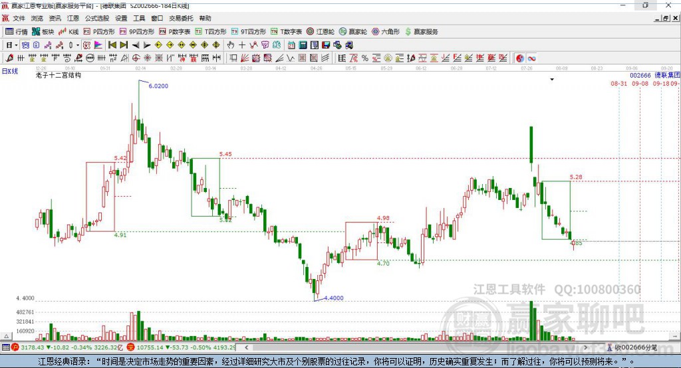Open 赢家服务 with the dollar icon
The height and width of the screenshot is (368, 681).
(421, 32)
